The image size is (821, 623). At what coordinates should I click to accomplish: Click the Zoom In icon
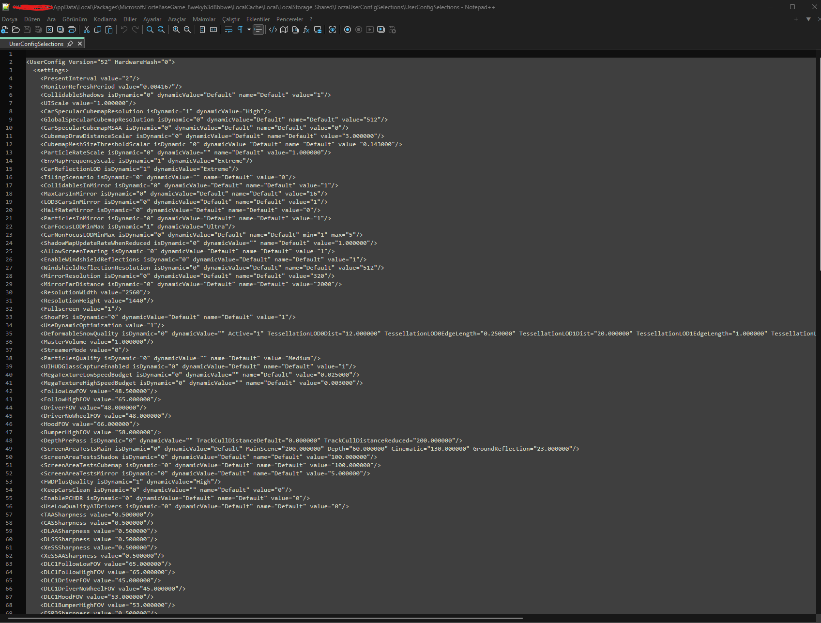click(x=176, y=30)
